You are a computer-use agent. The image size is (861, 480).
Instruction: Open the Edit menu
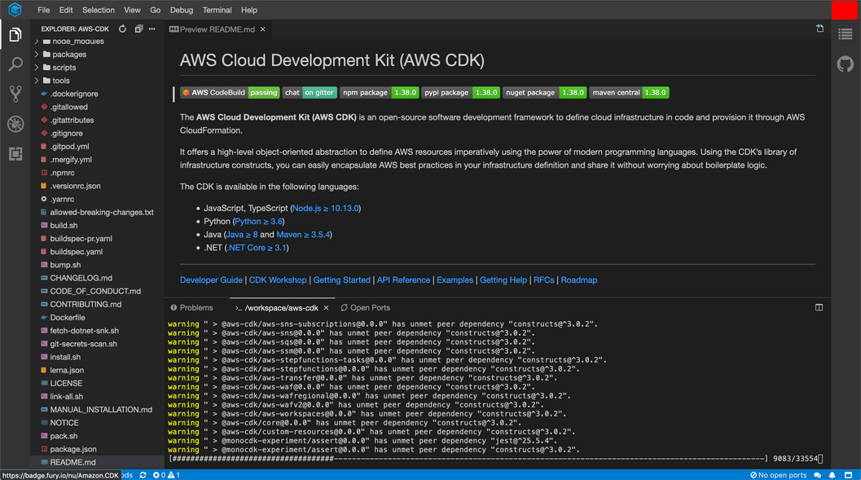[x=66, y=10]
